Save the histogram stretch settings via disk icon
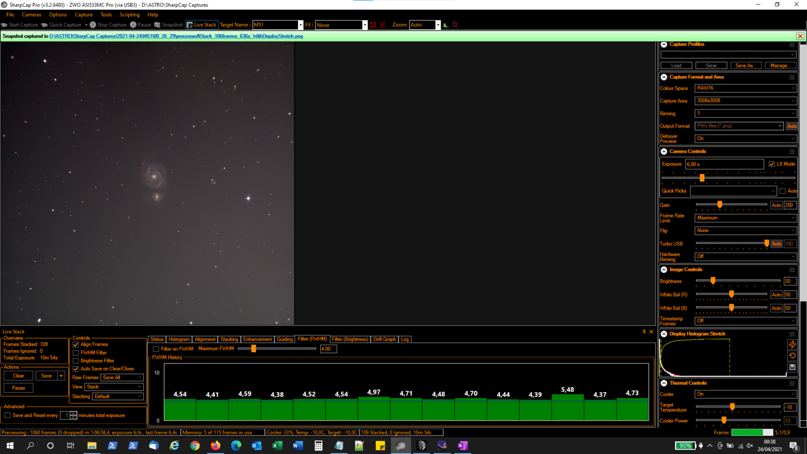Image resolution: width=807 pixels, height=454 pixels. click(x=792, y=367)
